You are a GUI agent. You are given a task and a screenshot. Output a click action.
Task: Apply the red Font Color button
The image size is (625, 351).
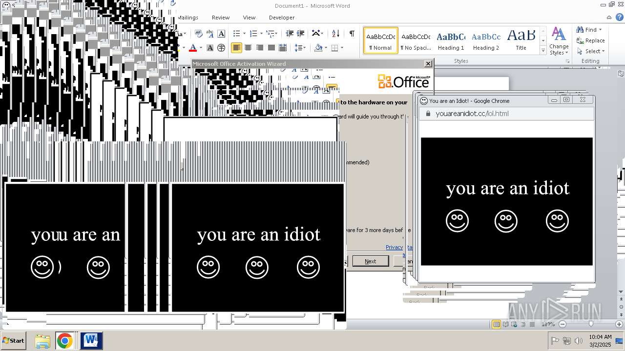pos(193,48)
